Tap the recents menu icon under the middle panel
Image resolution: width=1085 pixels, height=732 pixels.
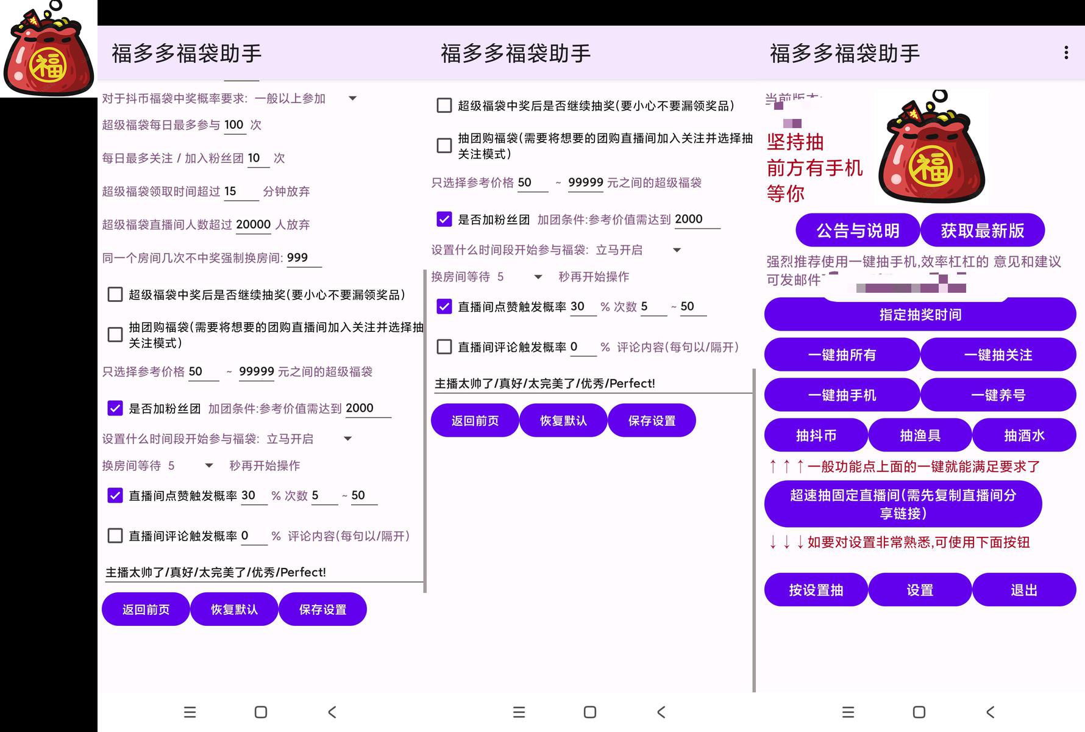click(519, 712)
